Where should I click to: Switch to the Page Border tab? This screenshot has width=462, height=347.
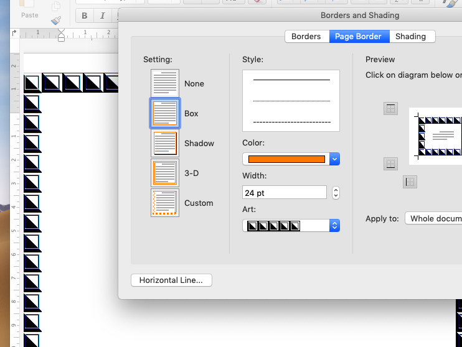click(x=358, y=37)
